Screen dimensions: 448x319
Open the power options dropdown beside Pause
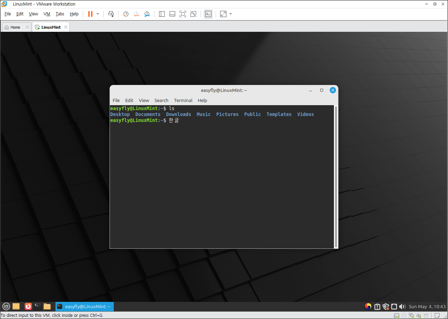tap(98, 14)
